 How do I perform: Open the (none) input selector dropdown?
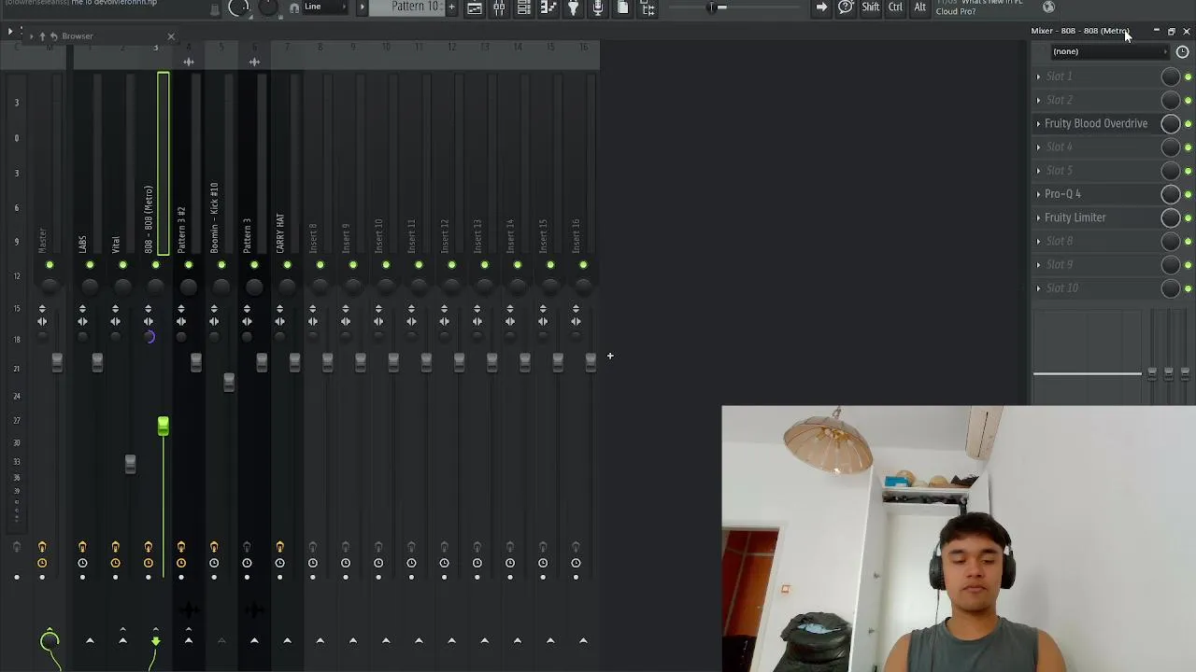coord(1108,52)
